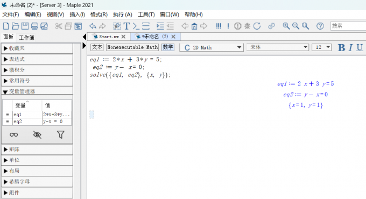Toggle Bold formatting
The height and width of the screenshot is (199, 366).
pyautogui.click(x=341, y=47)
